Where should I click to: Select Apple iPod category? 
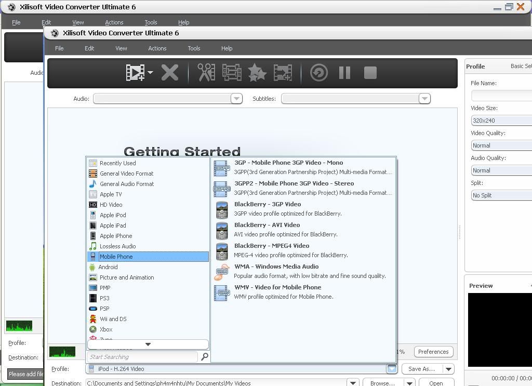[x=148, y=215]
